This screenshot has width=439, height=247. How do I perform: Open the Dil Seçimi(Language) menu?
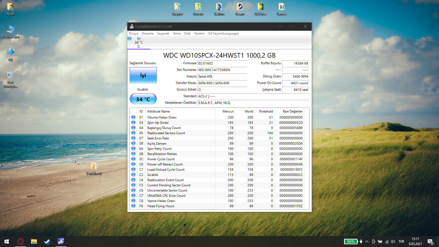[x=223, y=33]
